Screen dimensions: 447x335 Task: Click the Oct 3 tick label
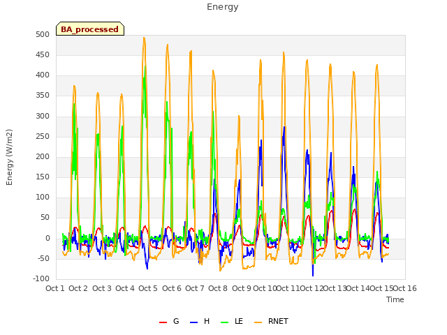tap(101, 288)
